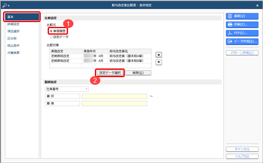Select the 改定データ radio button
Image resolution: width=263 pixels, height=163 pixels.
click(x=51, y=37)
